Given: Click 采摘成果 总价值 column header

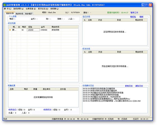Looking at the screenshot, I should pyautogui.click(x=62, y=89).
